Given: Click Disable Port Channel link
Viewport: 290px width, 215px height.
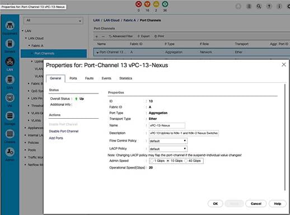Looking at the screenshot, I should (x=64, y=131).
